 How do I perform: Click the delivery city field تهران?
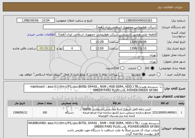[x=138, y=62]
